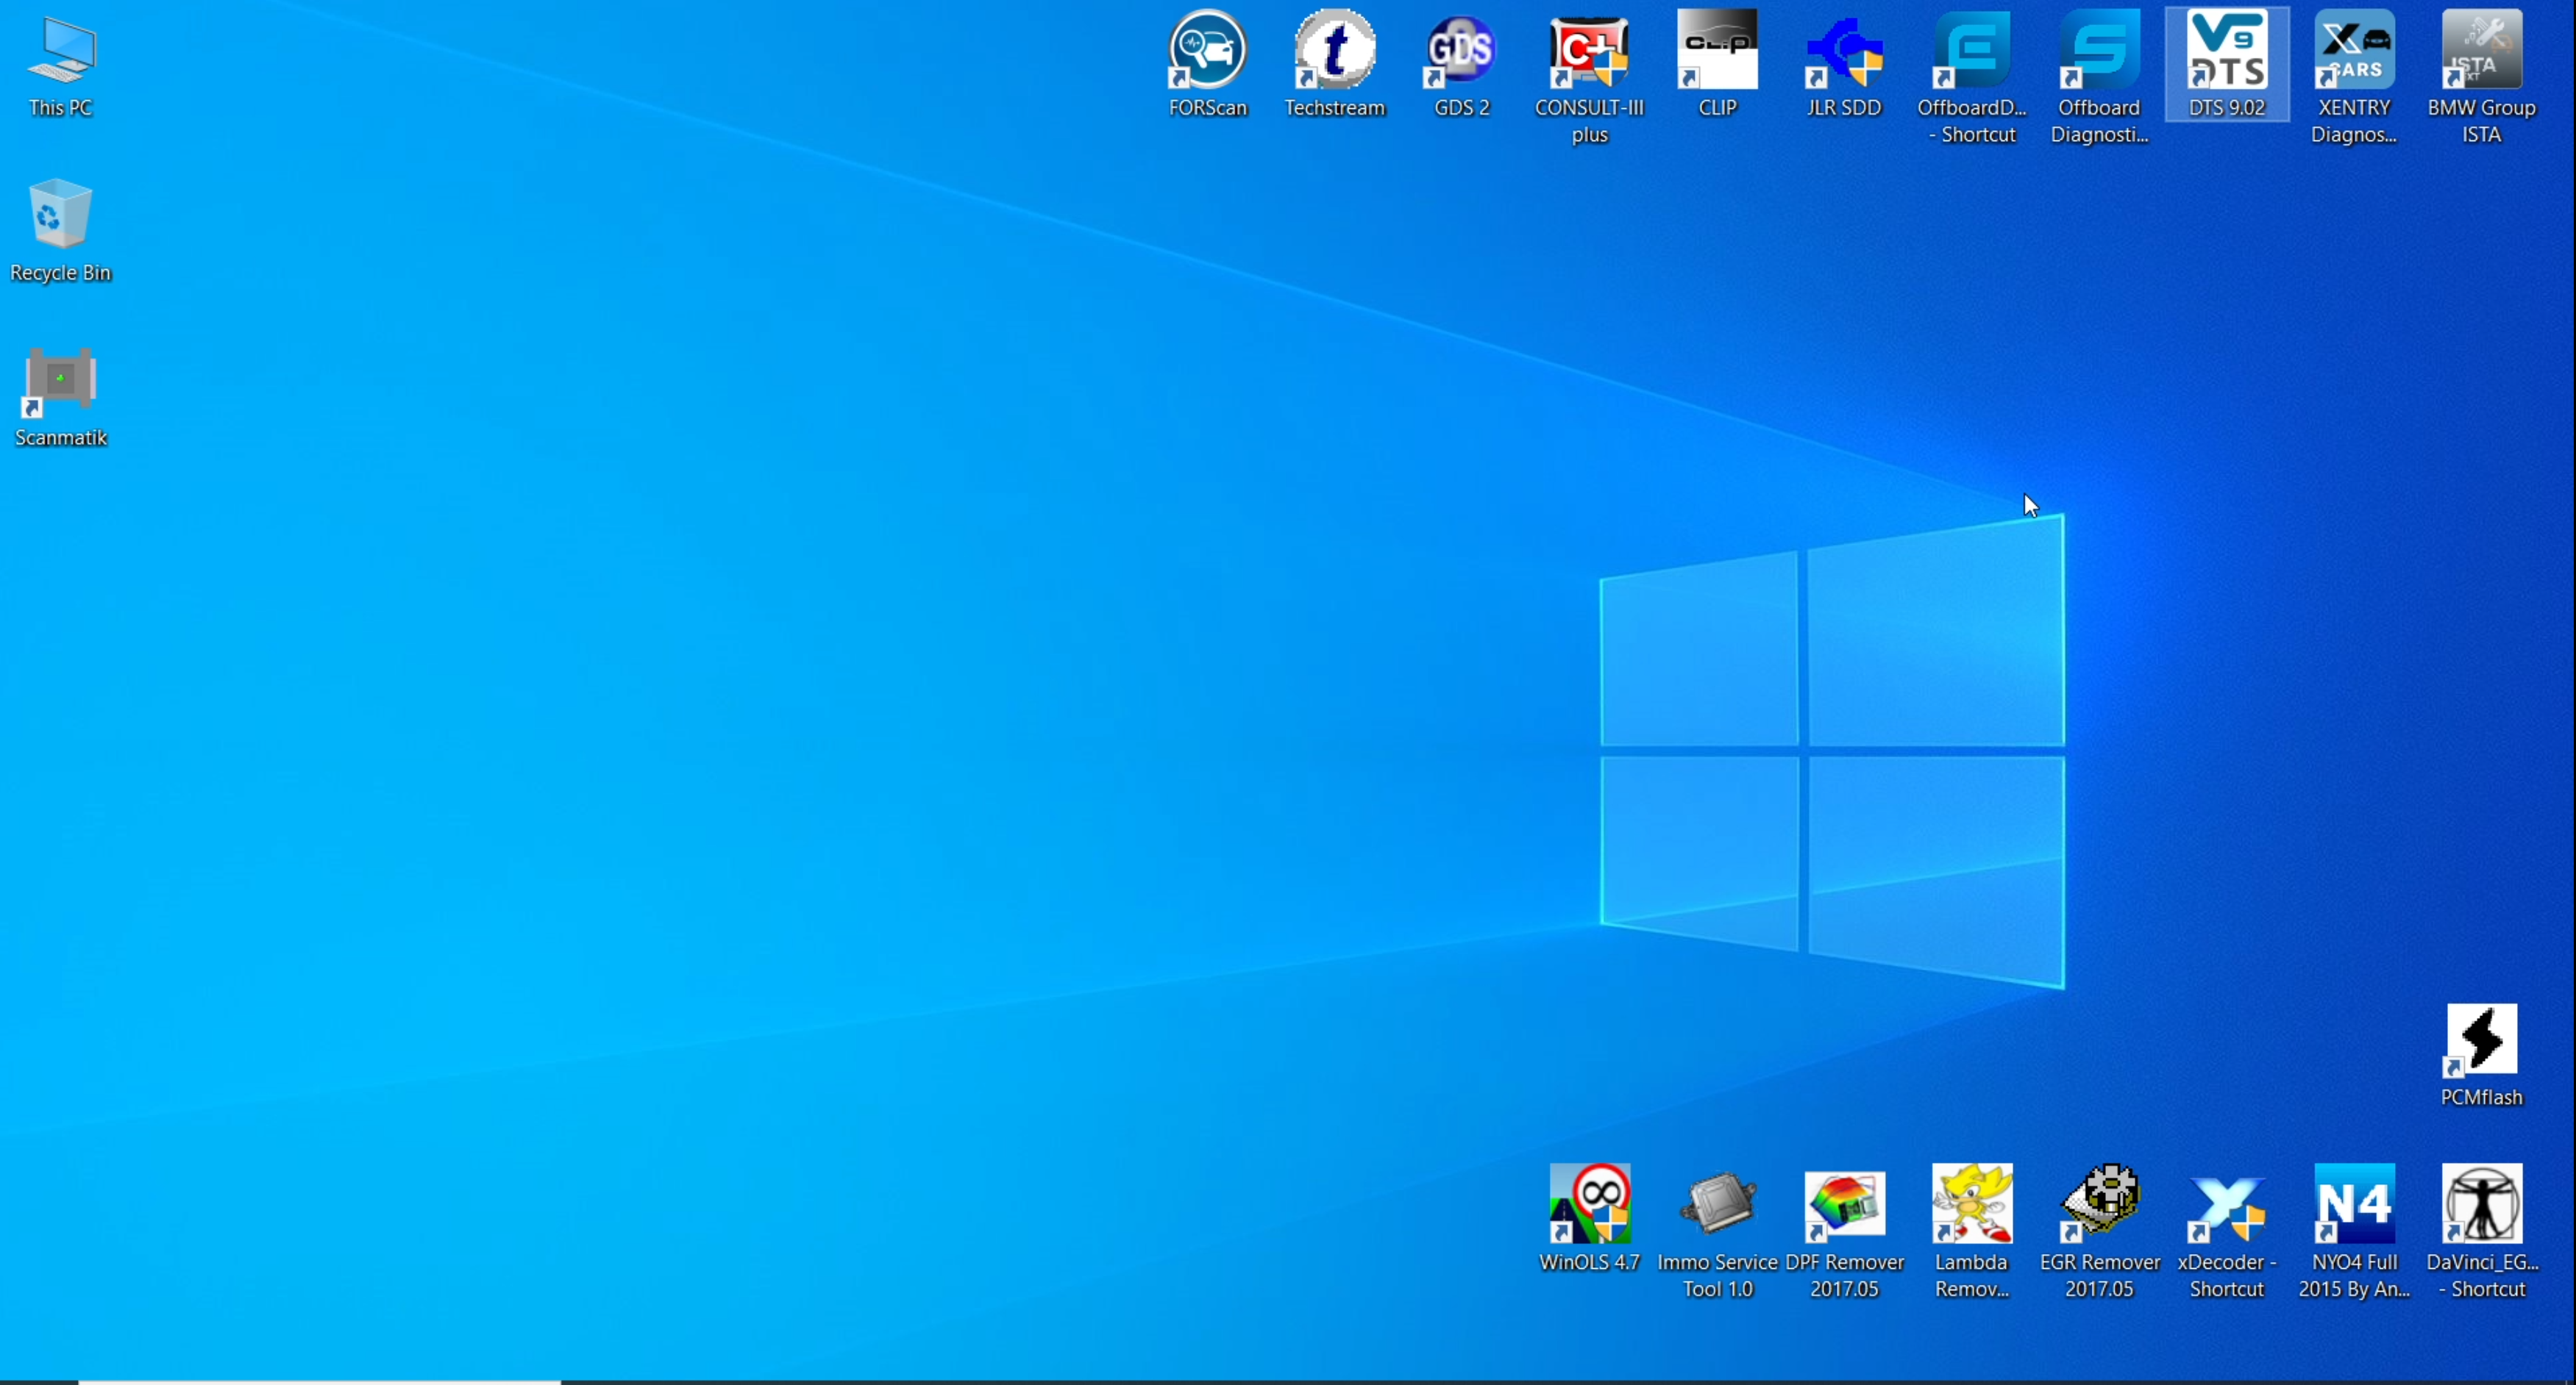The image size is (2576, 1385).
Task: Select the EGR Remover 2017.05 icon
Action: point(2099,1204)
